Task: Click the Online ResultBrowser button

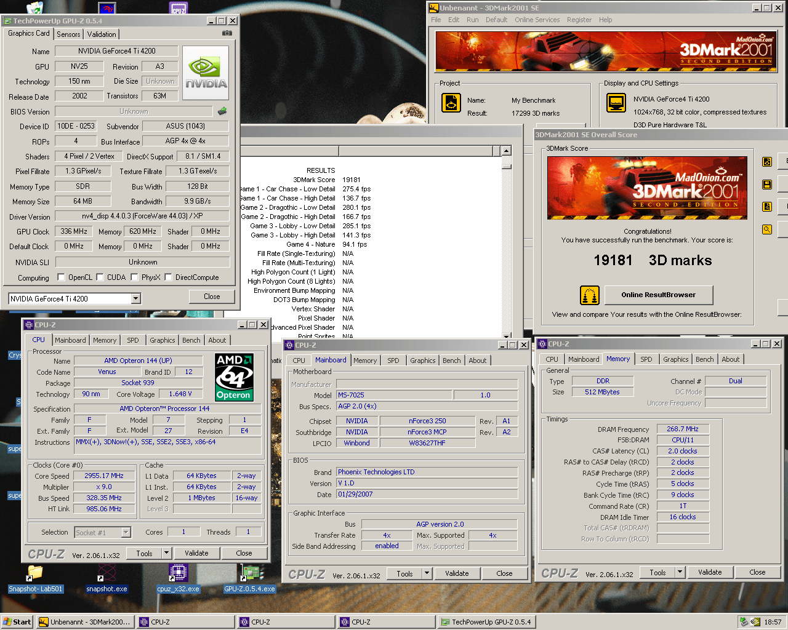Action: 658,295
